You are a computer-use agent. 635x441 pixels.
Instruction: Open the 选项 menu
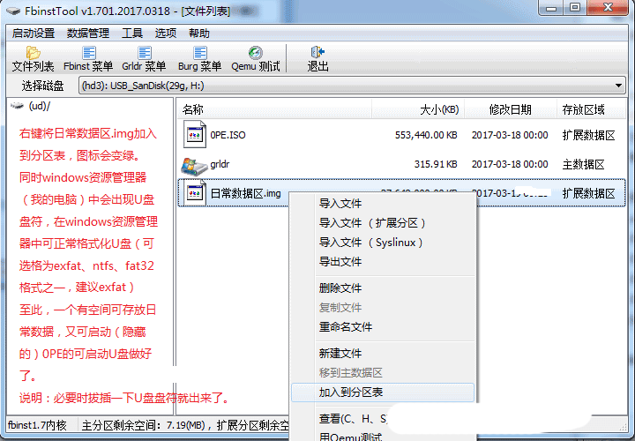166,34
